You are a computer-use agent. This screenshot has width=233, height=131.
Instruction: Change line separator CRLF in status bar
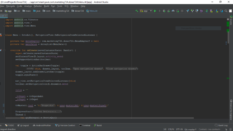(x=171, y=129)
